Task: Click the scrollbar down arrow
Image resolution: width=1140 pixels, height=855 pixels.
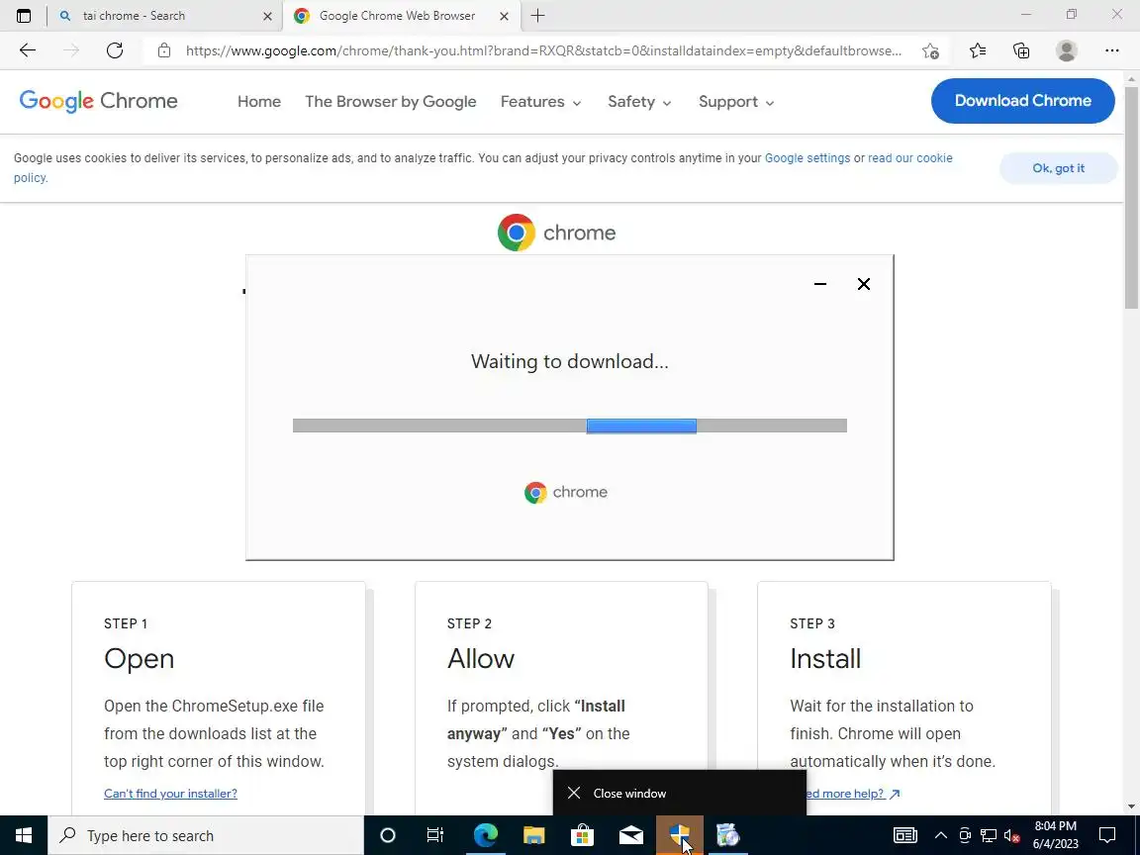Action: click(x=1131, y=807)
